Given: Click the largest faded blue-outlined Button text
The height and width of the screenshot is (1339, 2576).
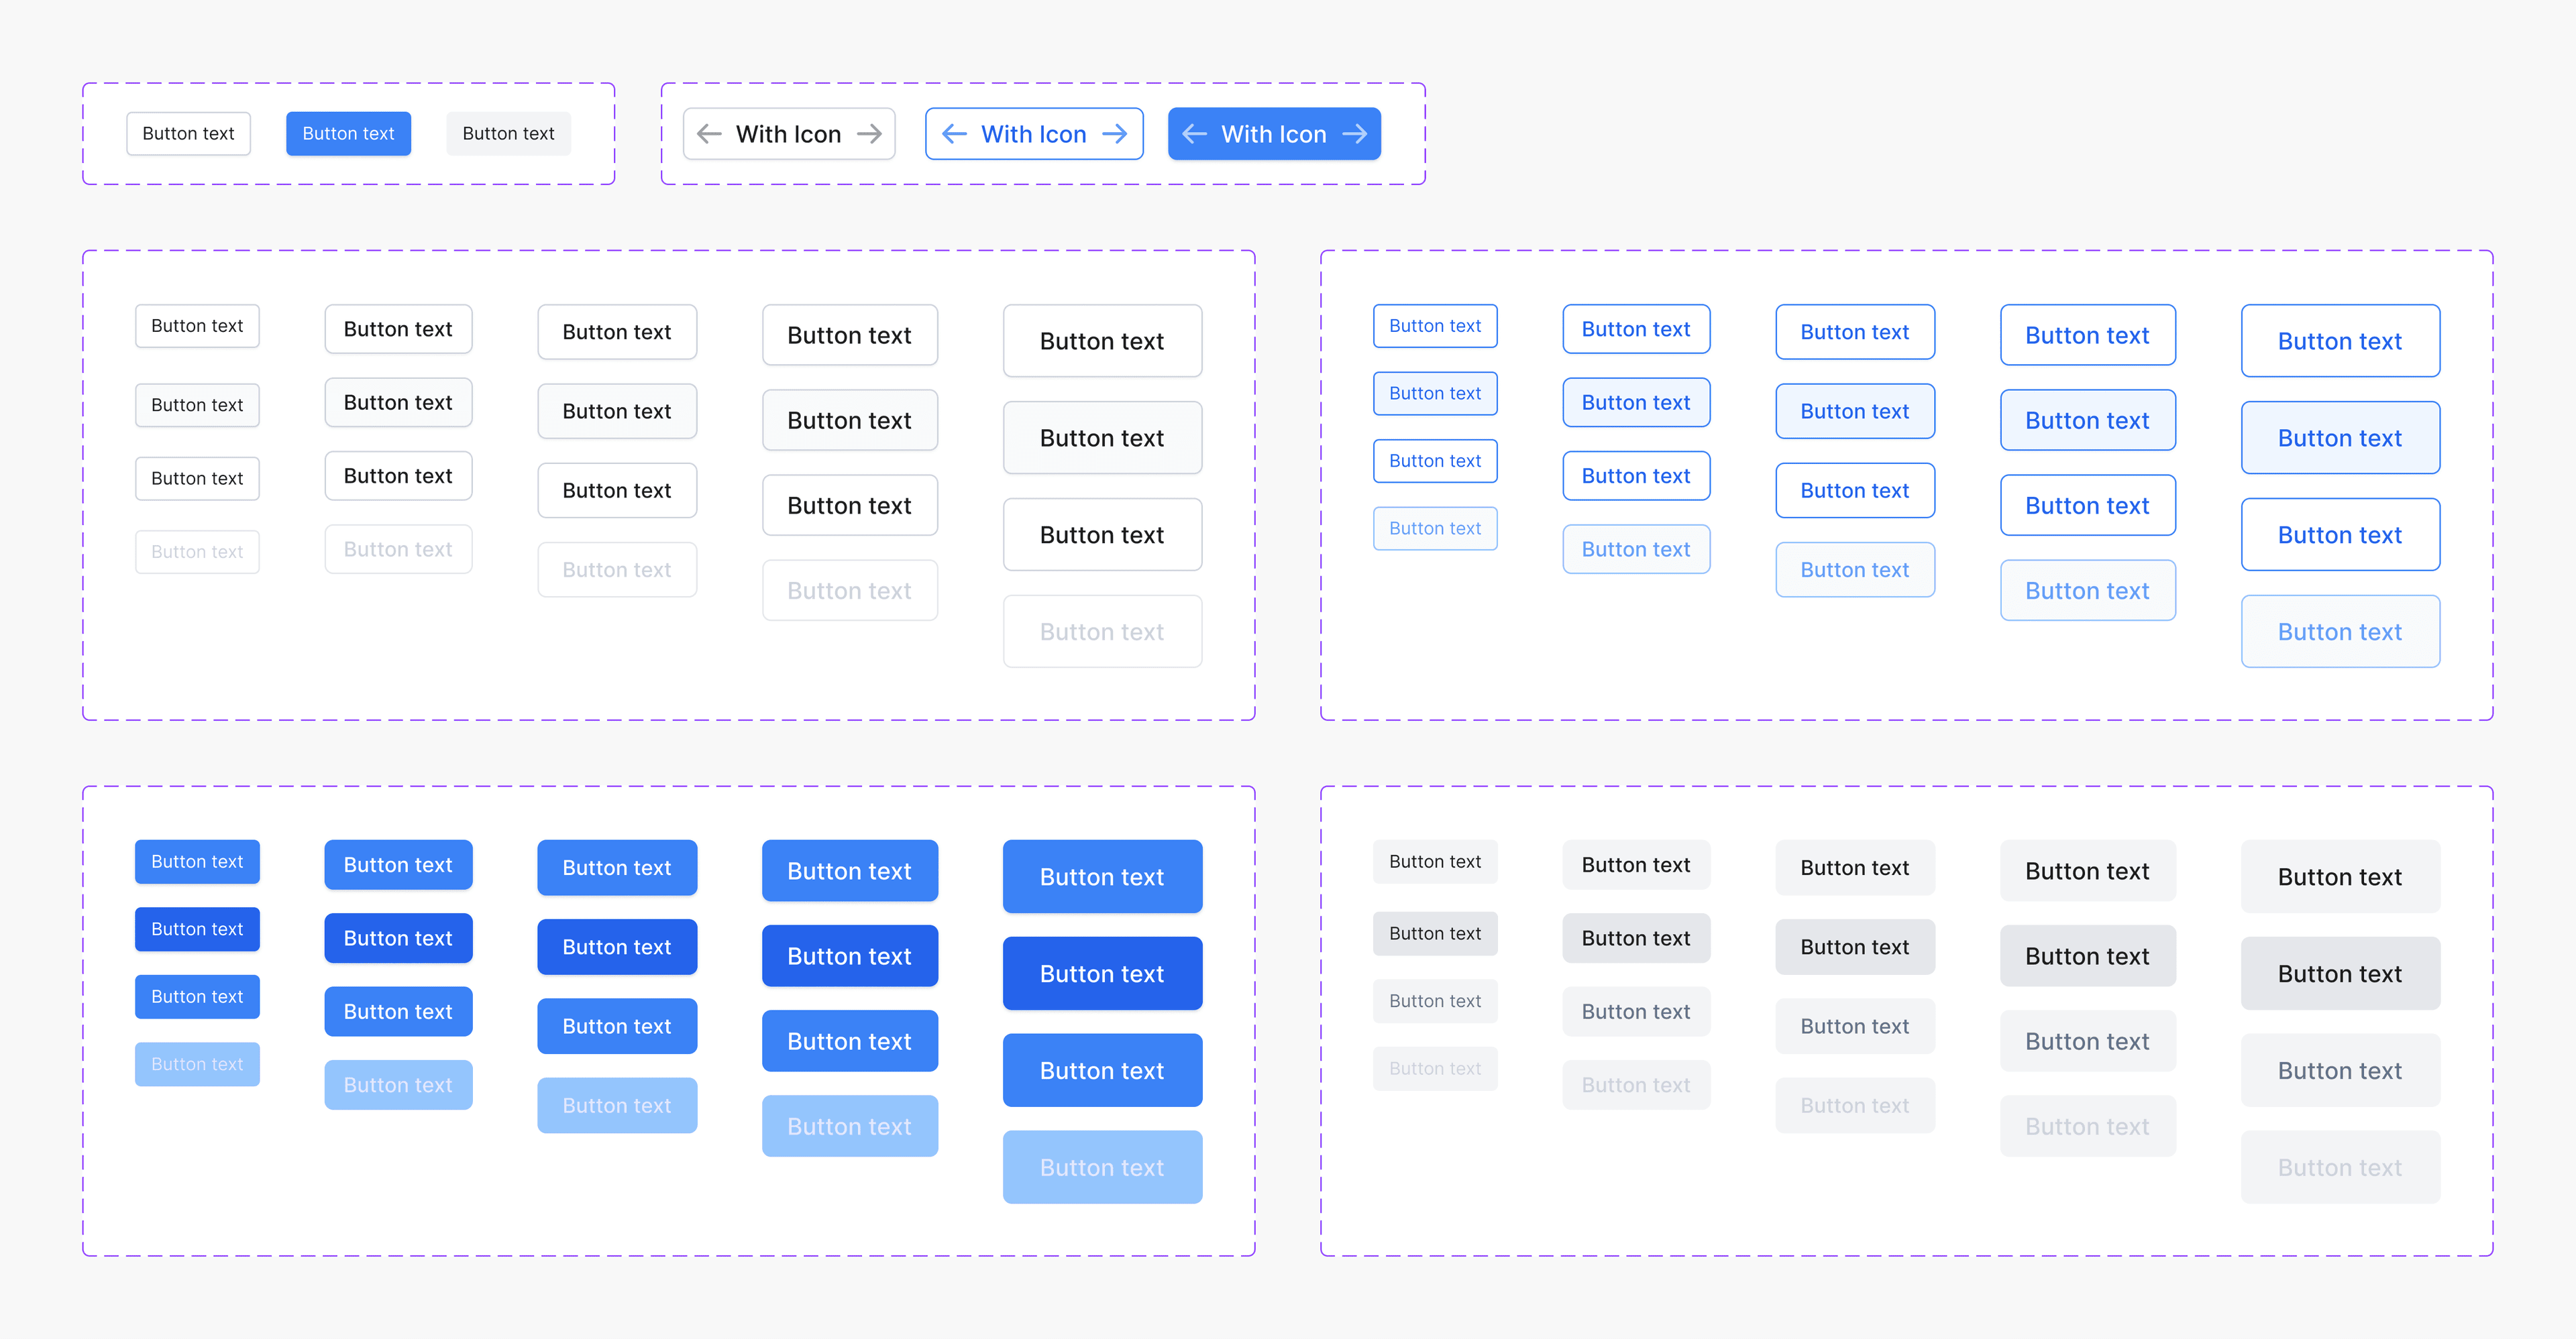Looking at the screenshot, I should (2340, 632).
